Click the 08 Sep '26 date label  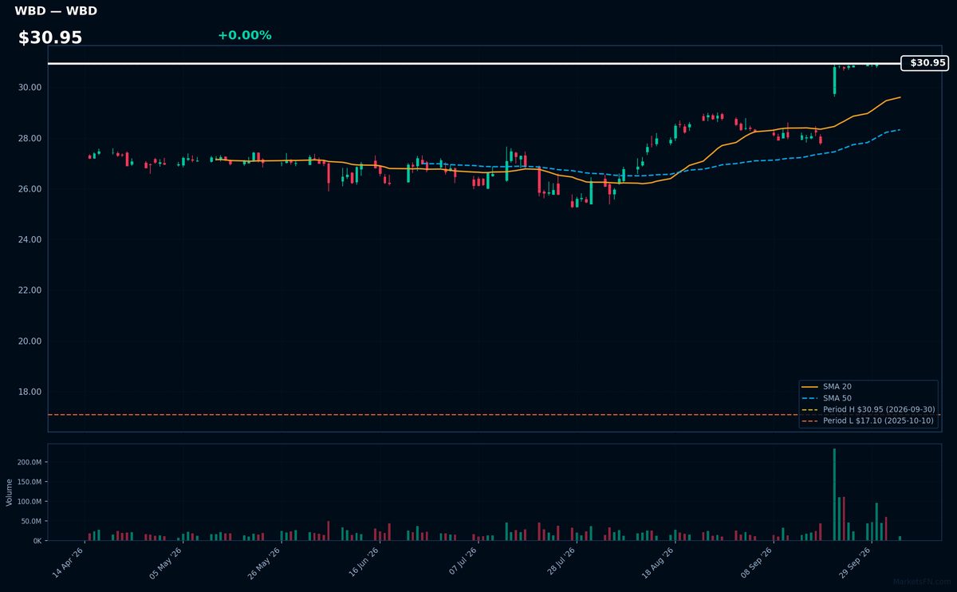pyautogui.click(x=757, y=562)
